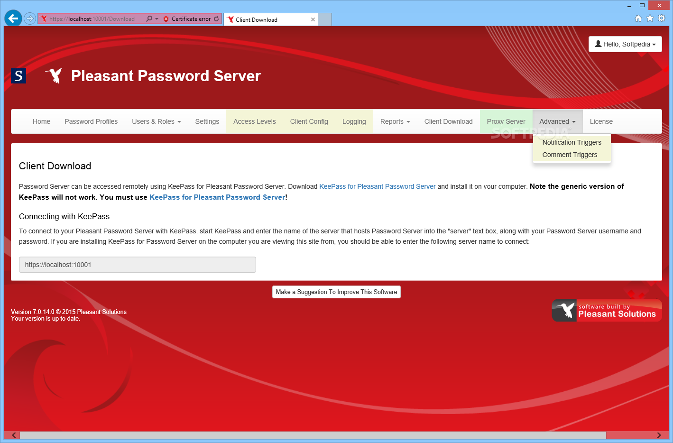673x443 pixels.
Task: Switch to the Client Download browser tab
Action: tap(270, 19)
